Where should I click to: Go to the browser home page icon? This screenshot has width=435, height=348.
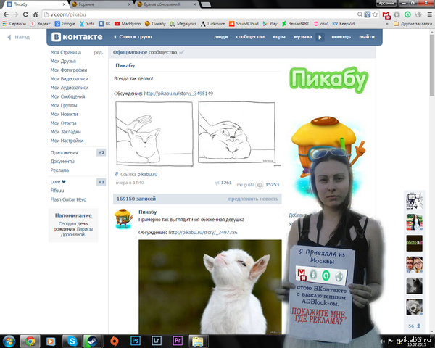click(x=36, y=14)
